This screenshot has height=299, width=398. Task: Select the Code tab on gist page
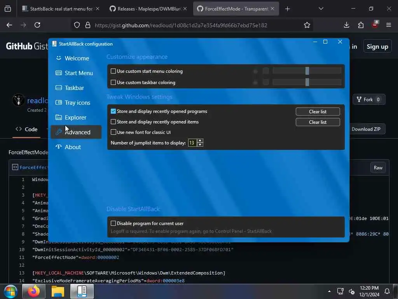tap(27, 129)
